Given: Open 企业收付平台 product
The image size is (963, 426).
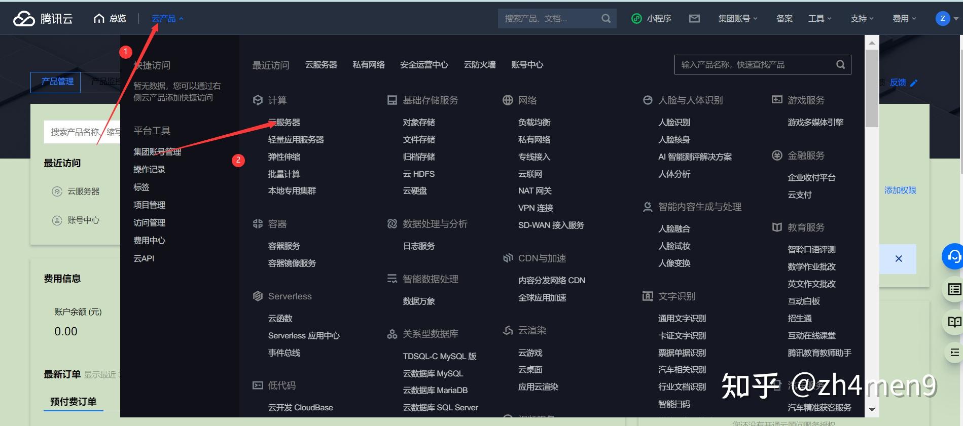Looking at the screenshot, I should (x=811, y=178).
